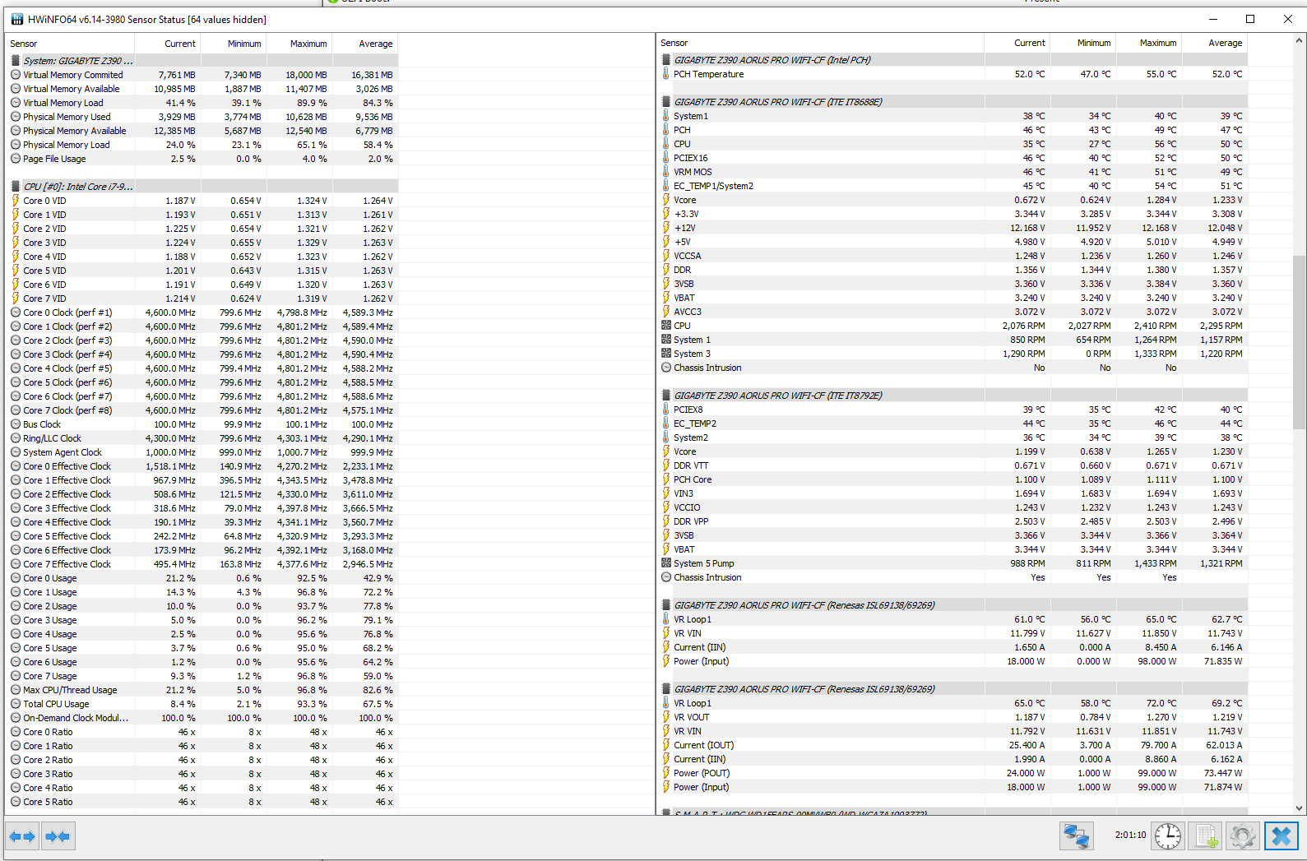Select the Core 5 Ratio row
Screen dimensions: 1307x861
click(202, 802)
